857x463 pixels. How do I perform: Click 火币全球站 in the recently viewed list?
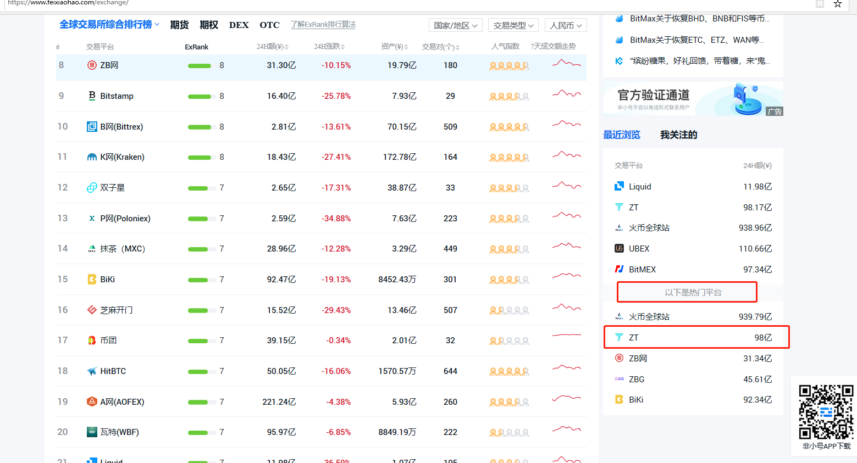pos(649,228)
